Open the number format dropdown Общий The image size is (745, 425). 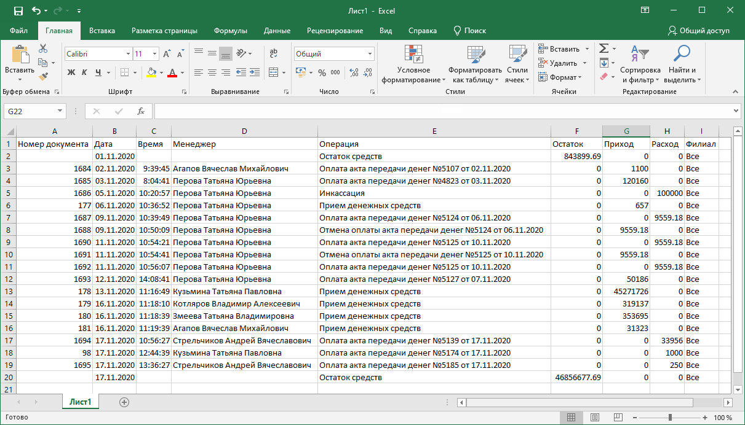370,54
